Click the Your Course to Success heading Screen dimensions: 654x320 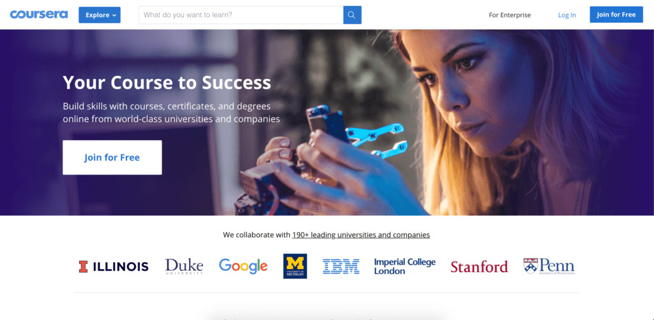(167, 82)
